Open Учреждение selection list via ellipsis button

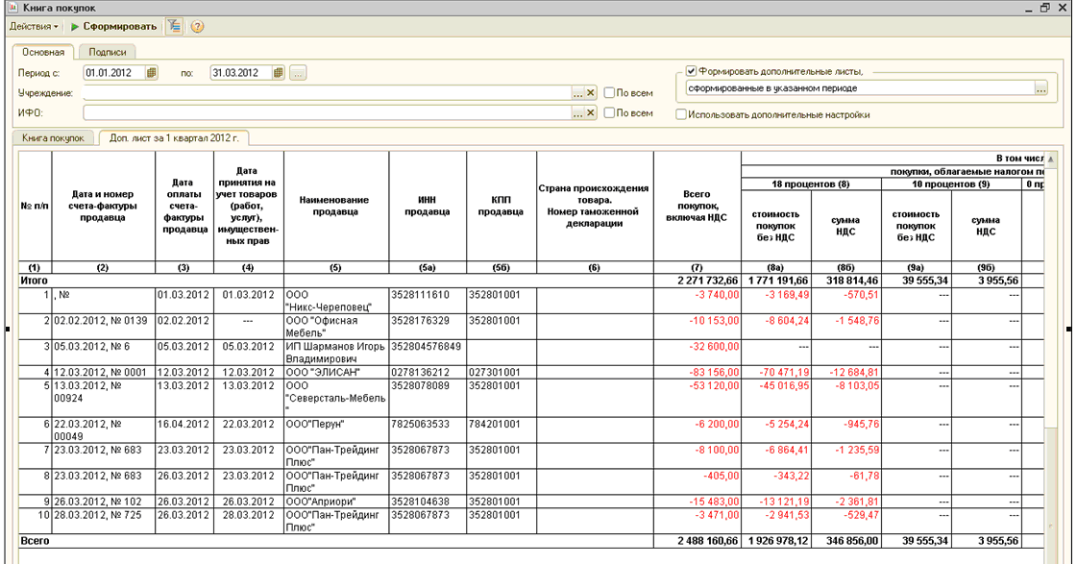coord(577,93)
